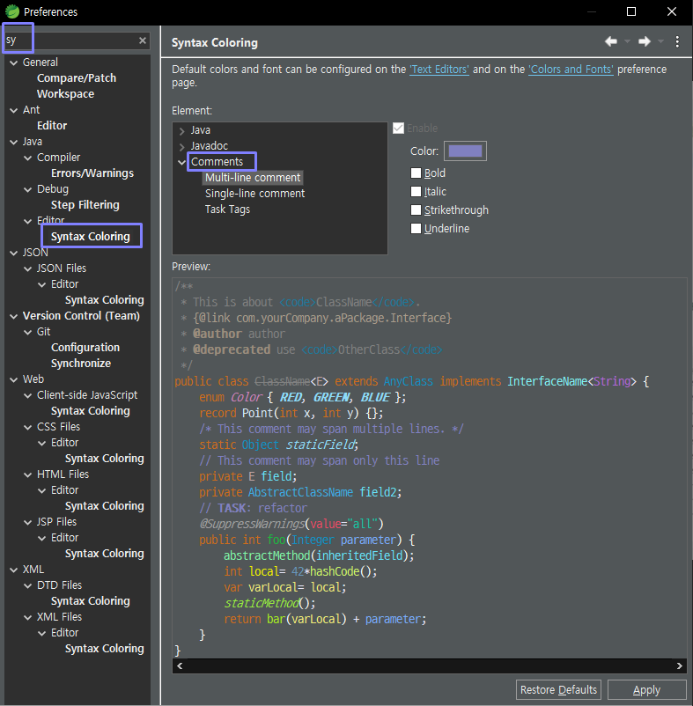Collapse the Ant tree category
Viewport: 693px width, 706px height.
pos(13,110)
